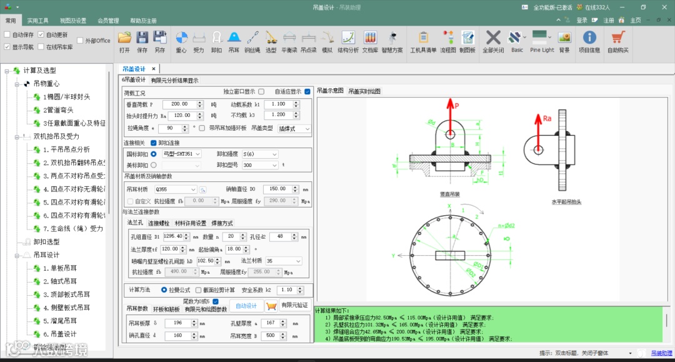Open the 卸扣型号 300 dropdown
The width and height of the screenshot is (675, 362).
pyautogui.click(x=259, y=165)
